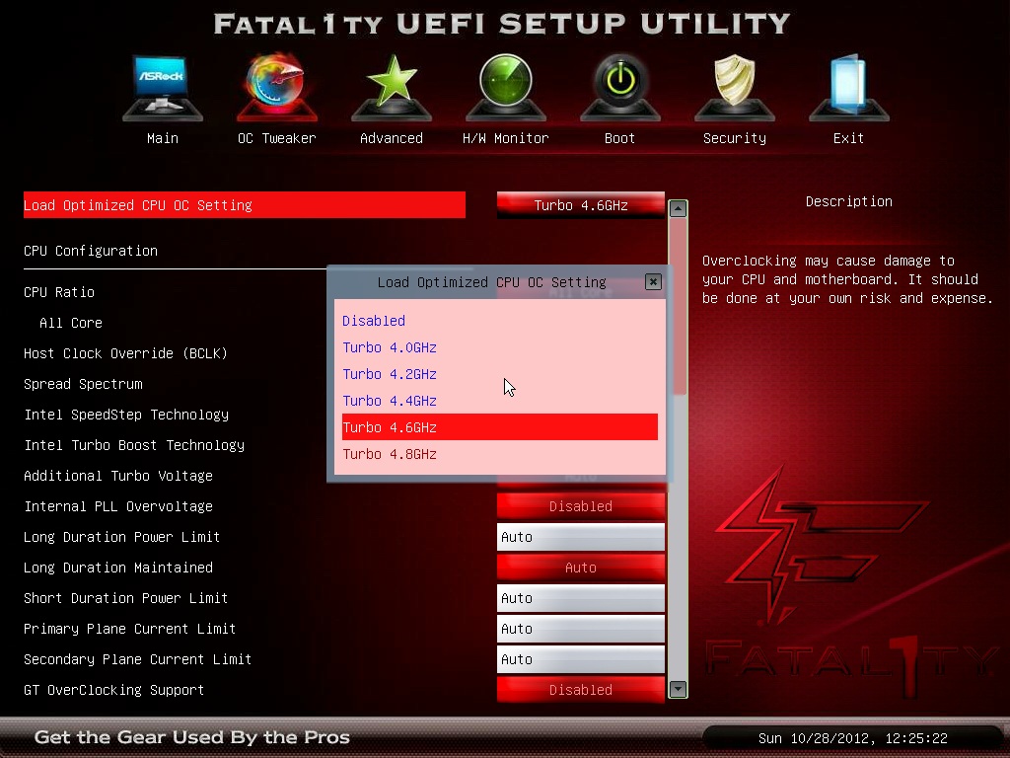Select the Exit door icon
This screenshot has height=758, width=1010.
pyautogui.click(x=849, y=88)
